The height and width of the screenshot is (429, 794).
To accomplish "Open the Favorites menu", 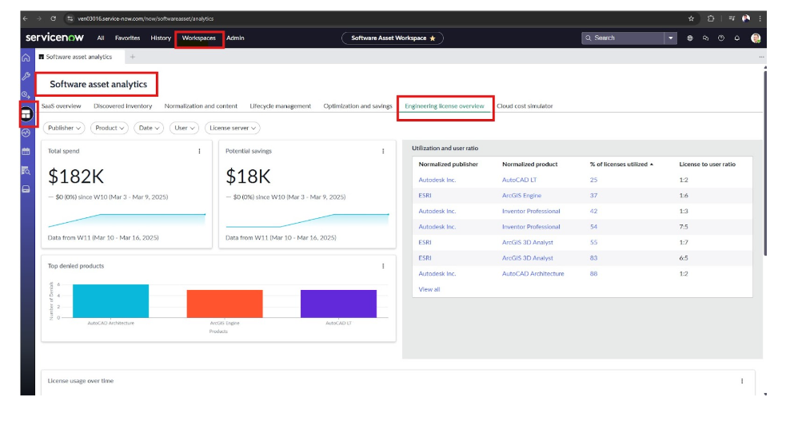I will [127, 38].
